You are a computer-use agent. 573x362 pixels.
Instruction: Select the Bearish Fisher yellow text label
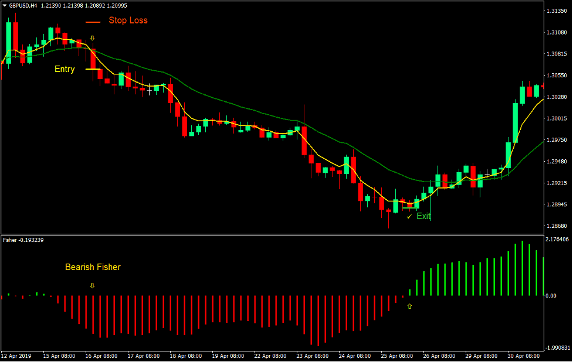pos(93,267)
